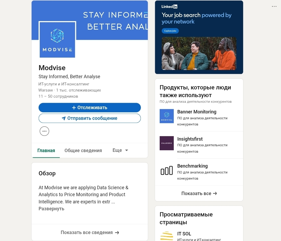
Task: Click the Evalueserve Insightsfirst logo
Action: pyautogui.click(x=167, y=143)
